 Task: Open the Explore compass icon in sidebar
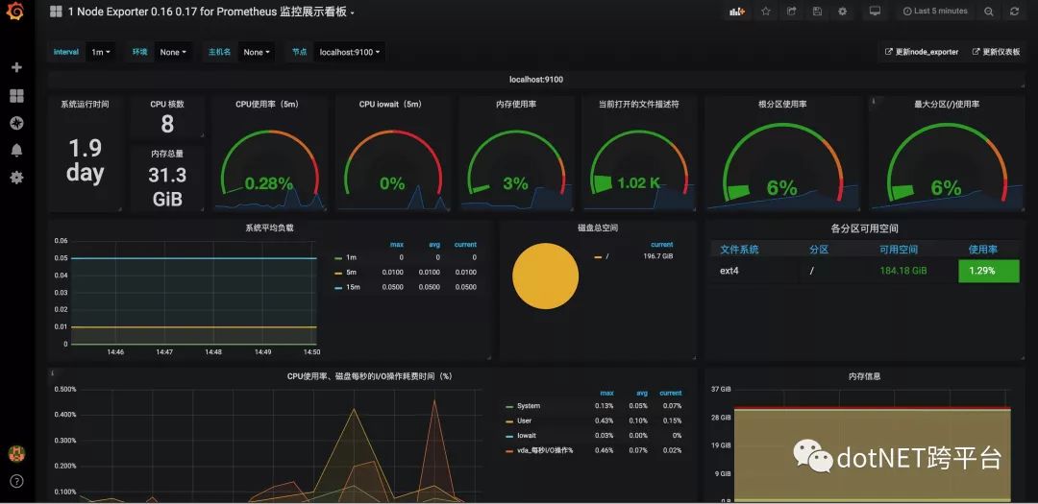(x=16, y=123)
